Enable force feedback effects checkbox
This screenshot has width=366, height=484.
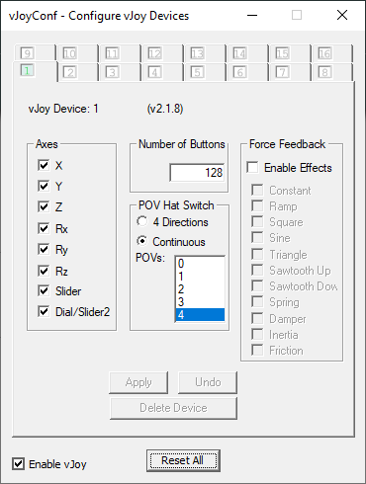(252, 167)
